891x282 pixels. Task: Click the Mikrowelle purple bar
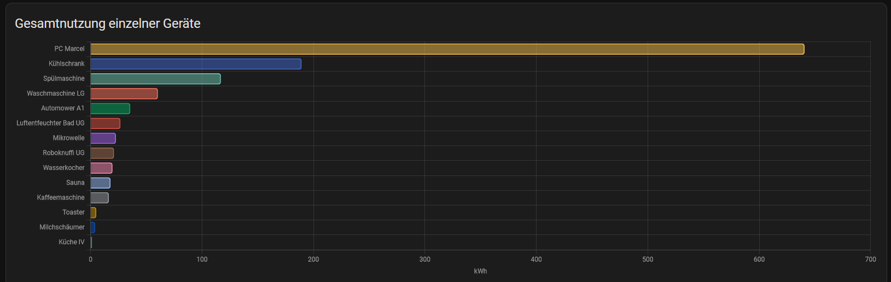click(103, 138)
